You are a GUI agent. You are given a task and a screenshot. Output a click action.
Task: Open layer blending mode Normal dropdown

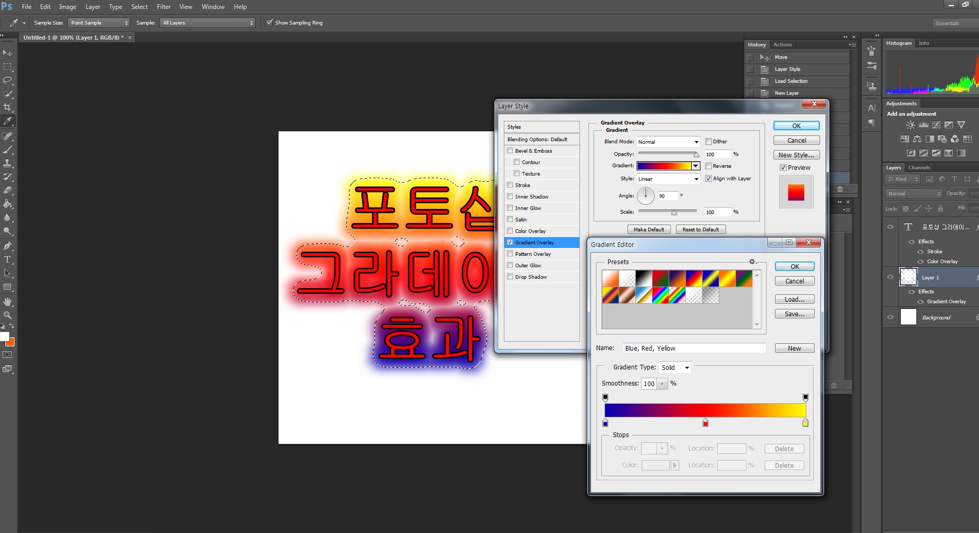914,193
